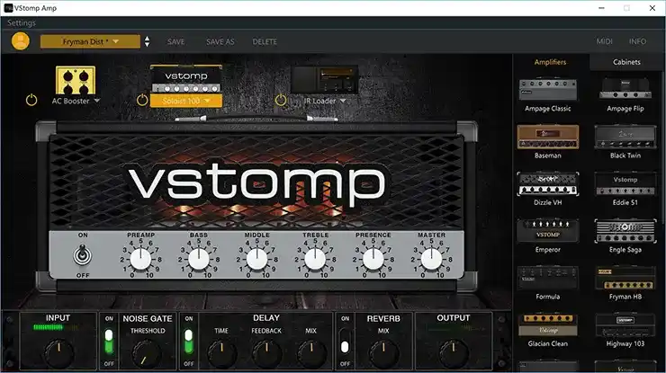Viewport: 666px width, 373px height.
Task: Click the PRESENCE knob
Action: tap(373, 259)
